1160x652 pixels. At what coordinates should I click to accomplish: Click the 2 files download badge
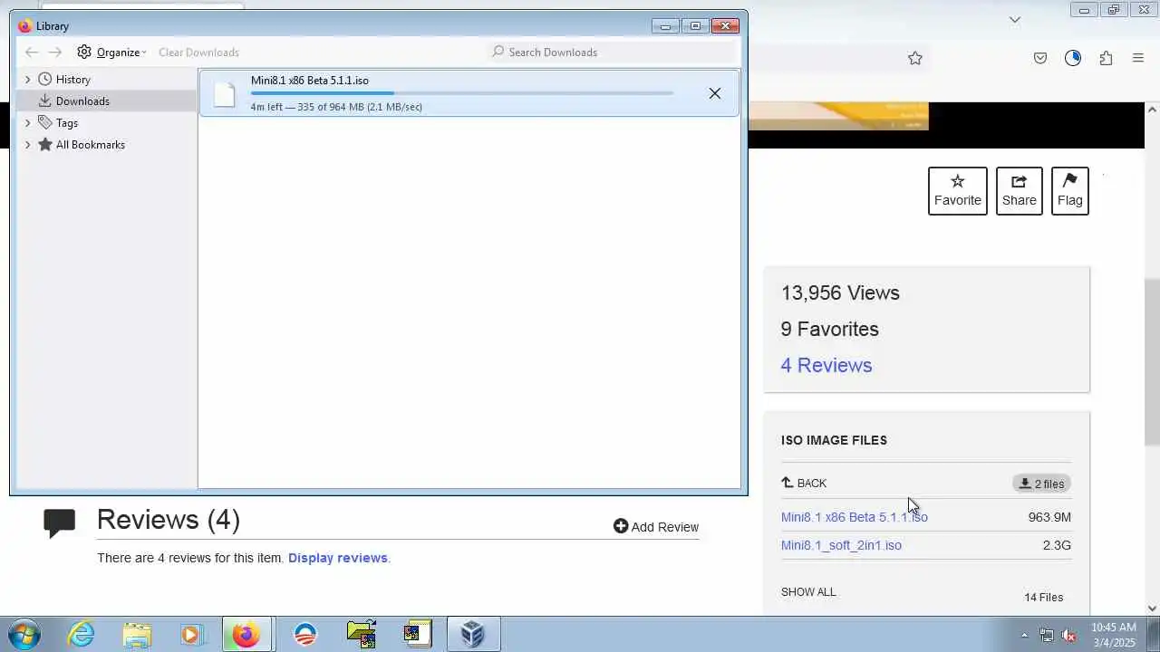coord(1041,484)
